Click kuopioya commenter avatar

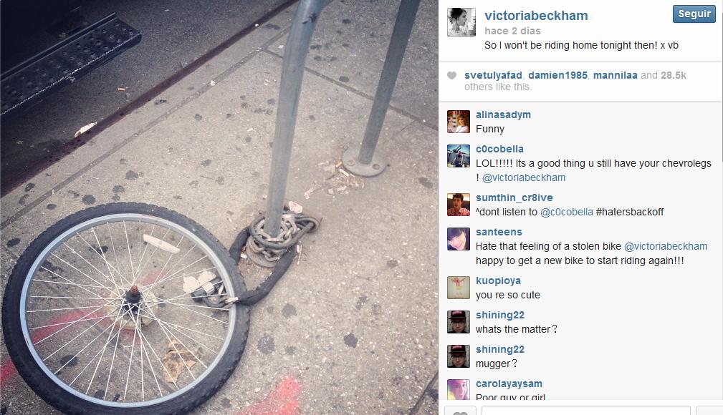point(459,288)
